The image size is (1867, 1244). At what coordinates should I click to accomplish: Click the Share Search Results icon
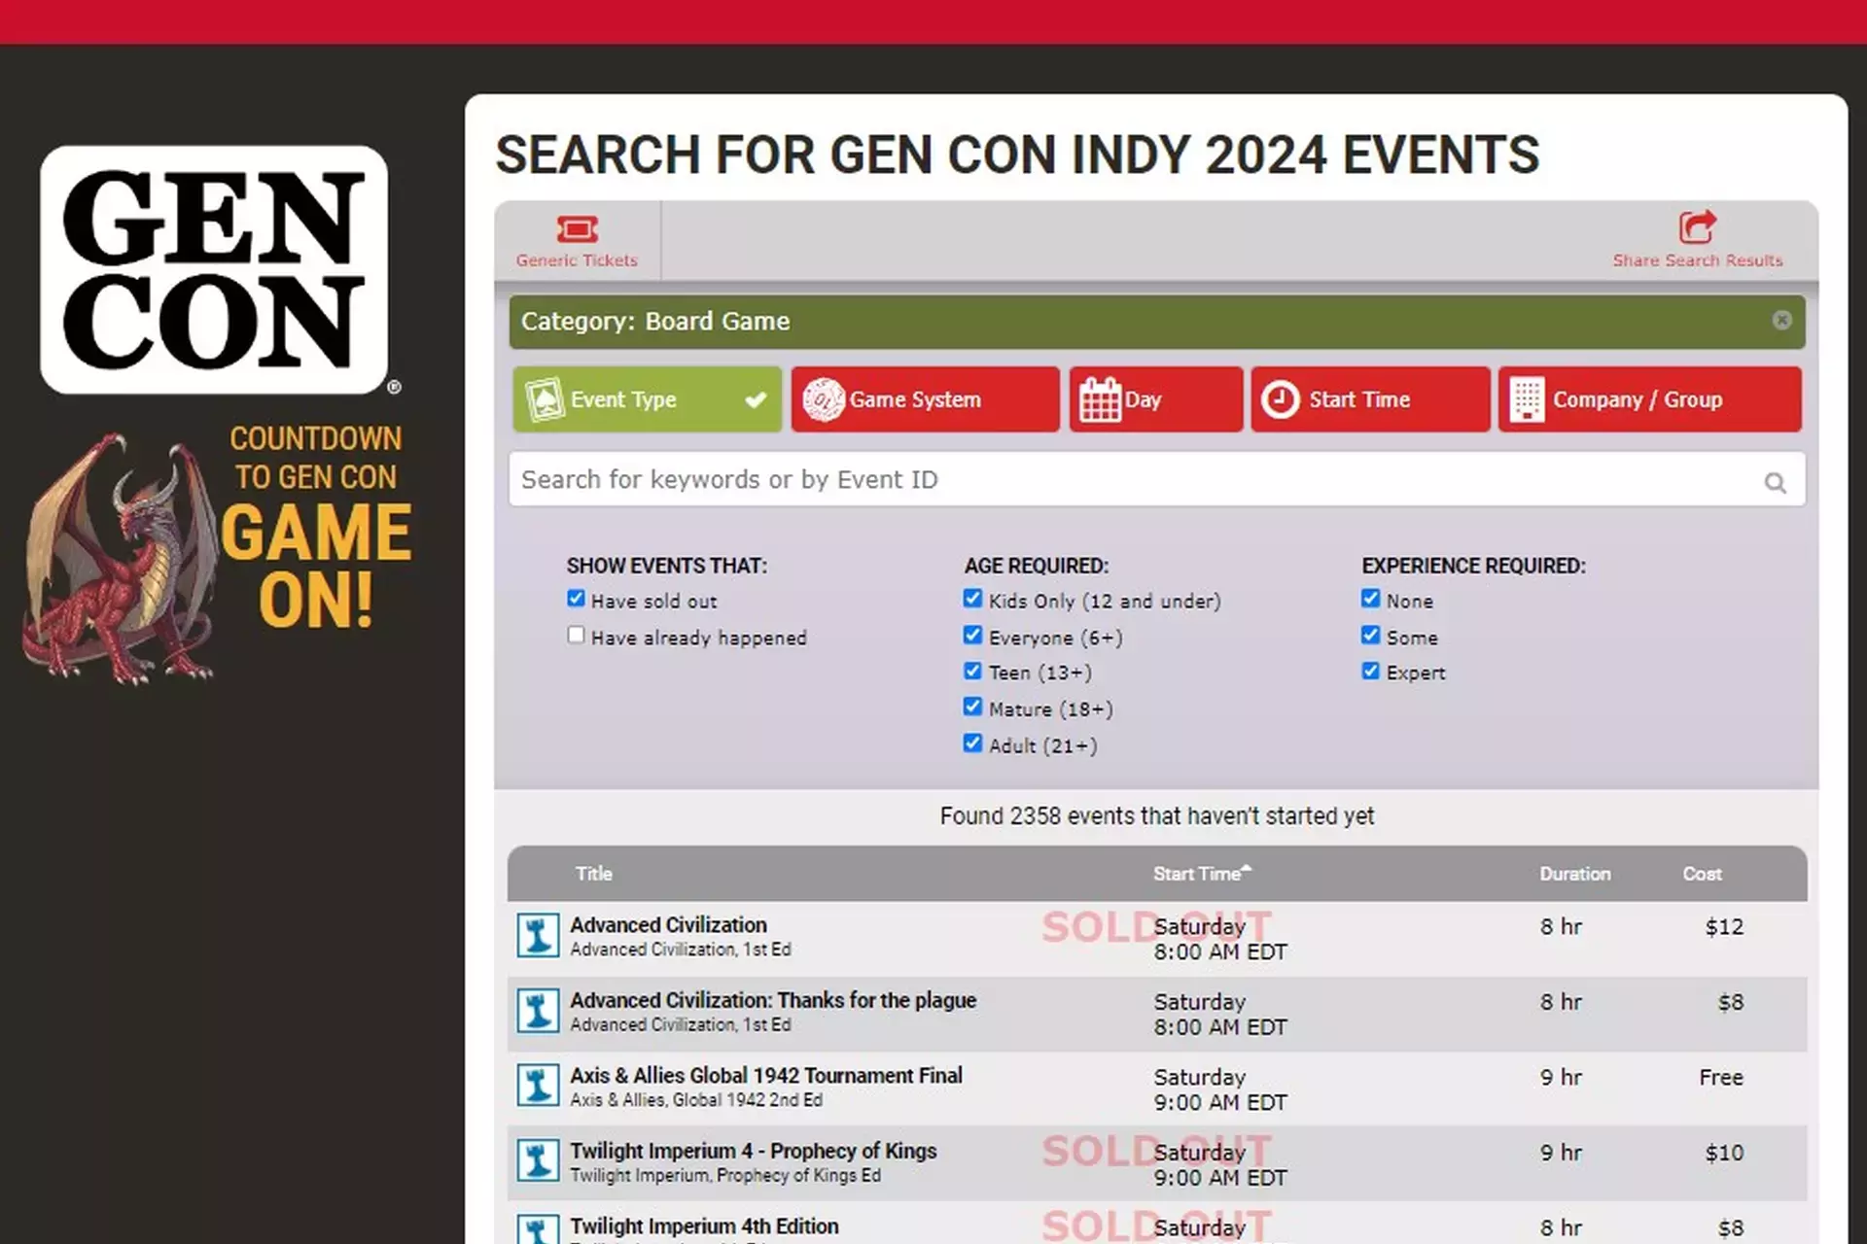click(1697, 227)
